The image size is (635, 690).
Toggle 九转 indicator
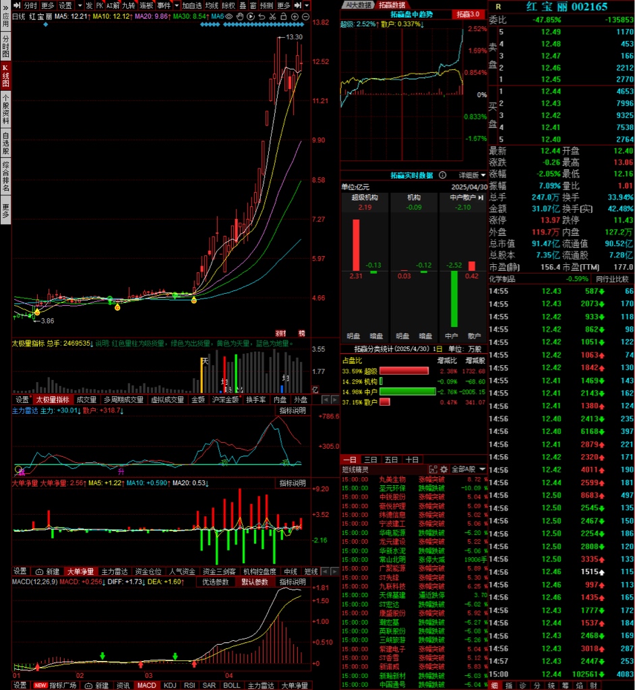(x=129, y=5)
